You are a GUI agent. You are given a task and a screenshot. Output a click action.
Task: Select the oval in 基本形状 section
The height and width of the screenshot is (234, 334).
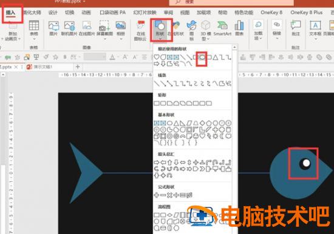[169, 123]
